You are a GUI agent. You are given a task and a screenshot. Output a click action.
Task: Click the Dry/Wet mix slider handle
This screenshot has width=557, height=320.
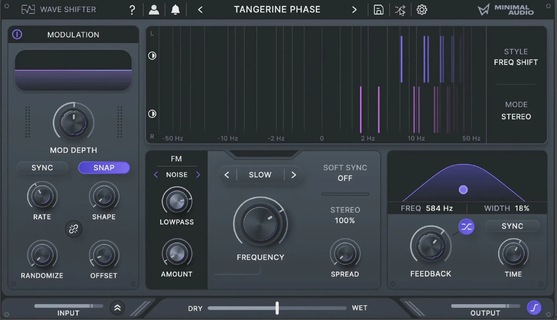pos(277,308)
